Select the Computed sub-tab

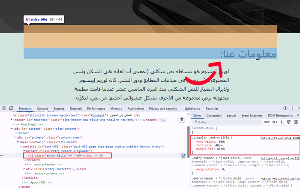[214, 115]
